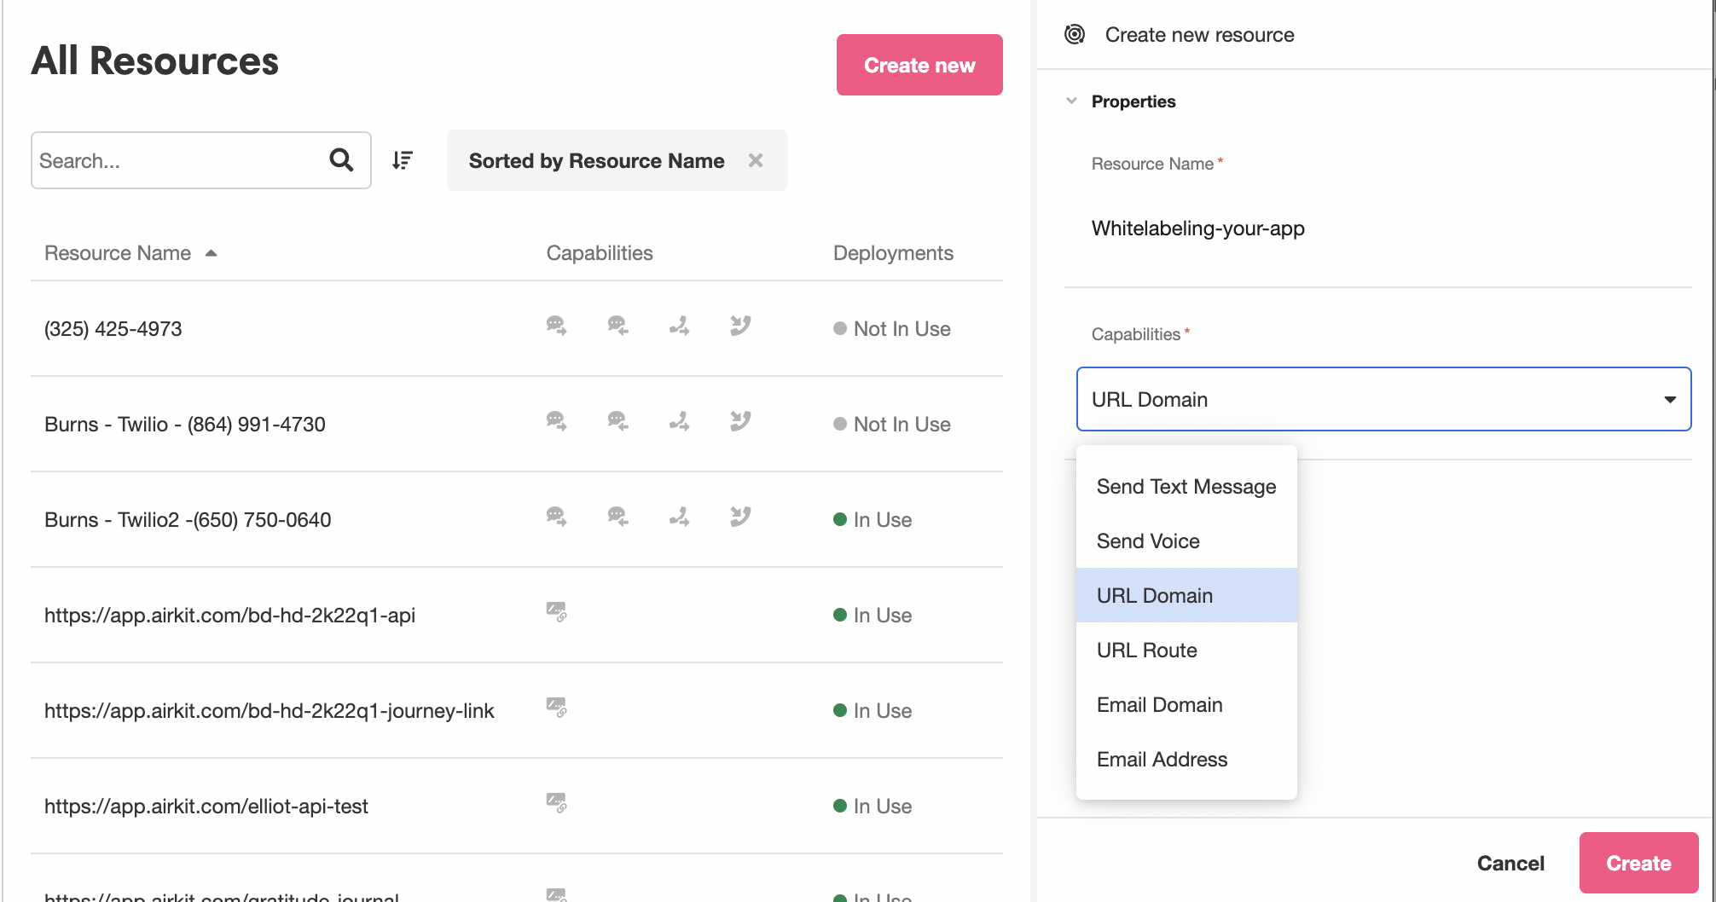Click URL capability icon for bd-hd-2k22q1-api row
Screen dimensions: 1716x902
(x=556, y=612)
